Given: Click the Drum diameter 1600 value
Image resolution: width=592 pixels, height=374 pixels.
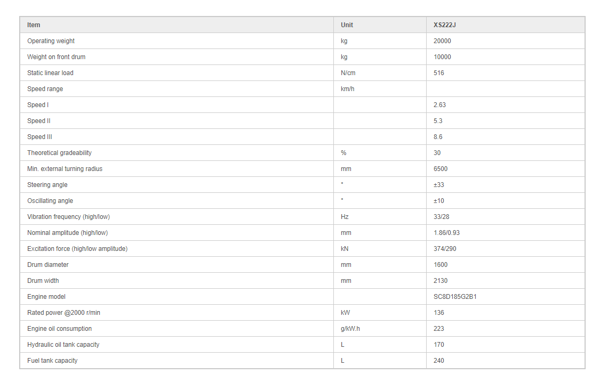Looking at the screenshot, I should coord(441,265).
